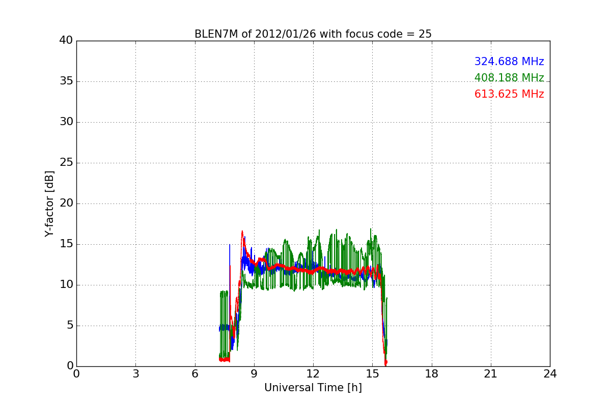This screenshot has width=611, height=407.
Task: Select the 613.625 MHz legend label
Action: (x=509, y=94)
